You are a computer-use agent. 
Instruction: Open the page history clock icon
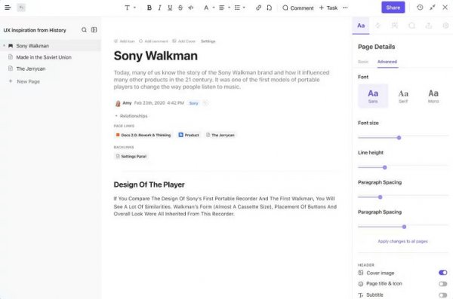(420, 8)
